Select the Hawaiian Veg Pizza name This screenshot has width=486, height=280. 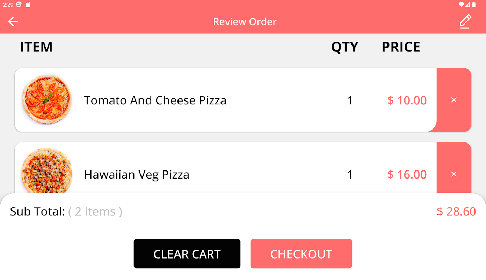click(x=137, y=174)
